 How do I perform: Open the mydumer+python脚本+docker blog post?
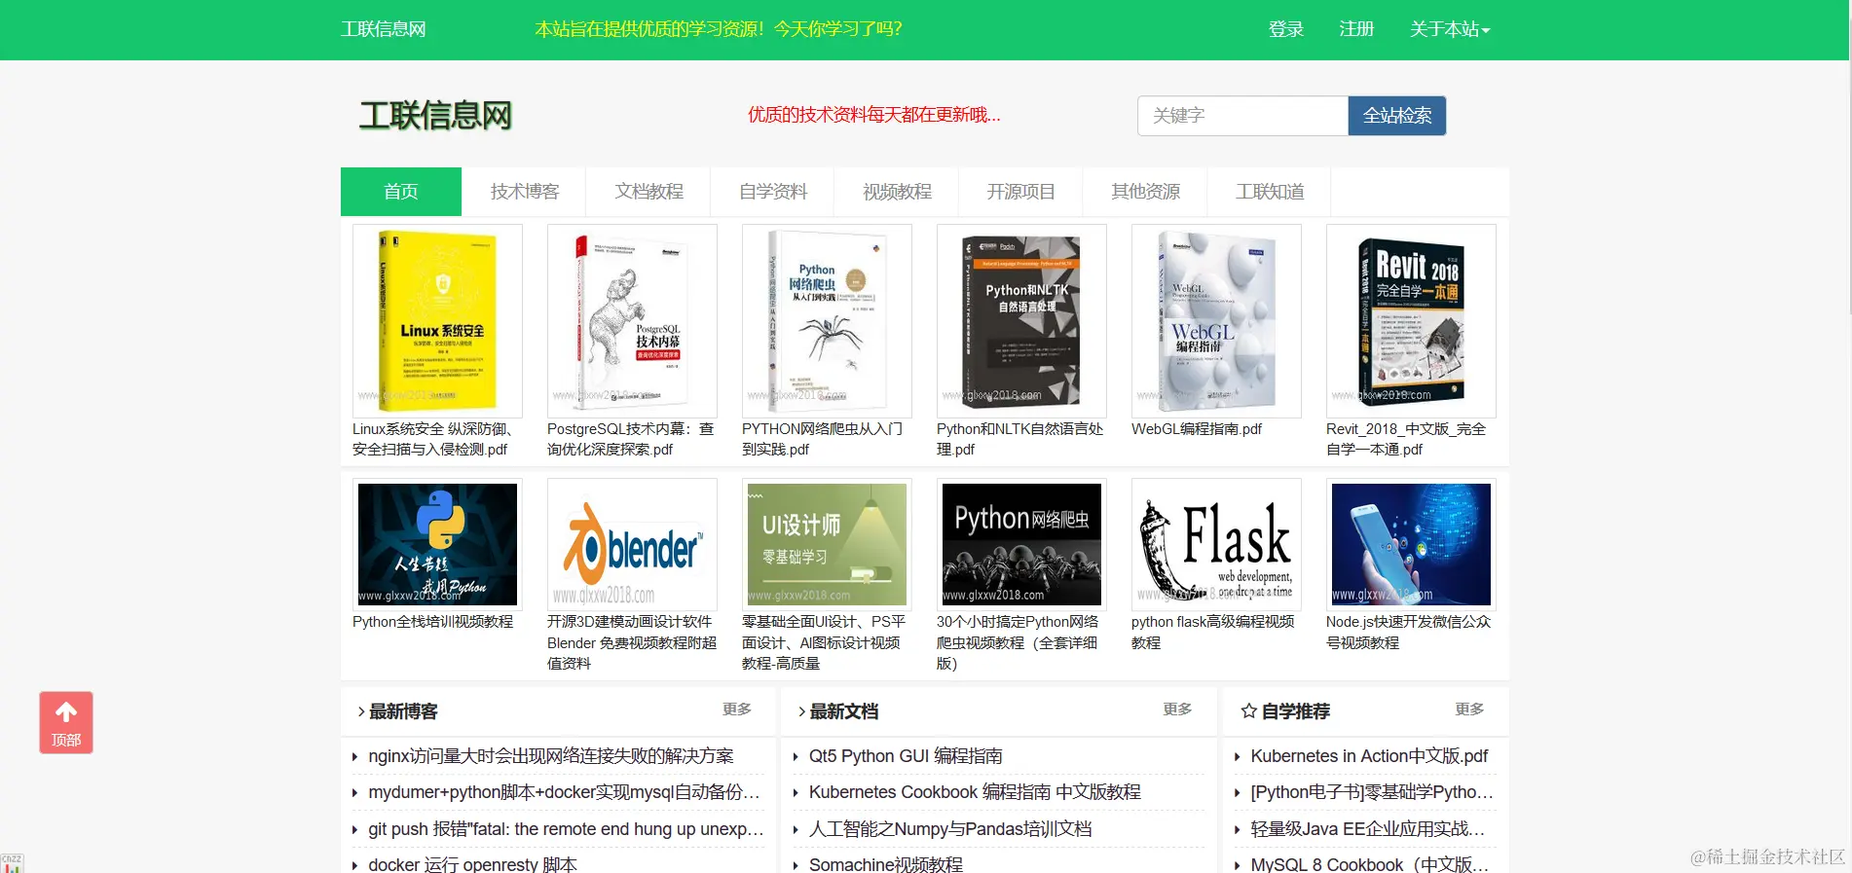click(x=564, y=792)
